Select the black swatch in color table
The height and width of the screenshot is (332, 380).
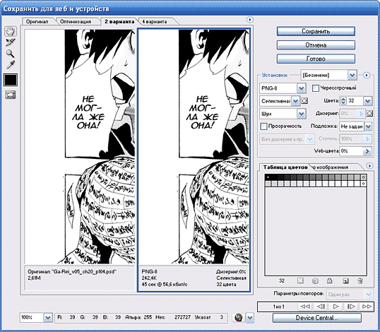pos(268,177)
